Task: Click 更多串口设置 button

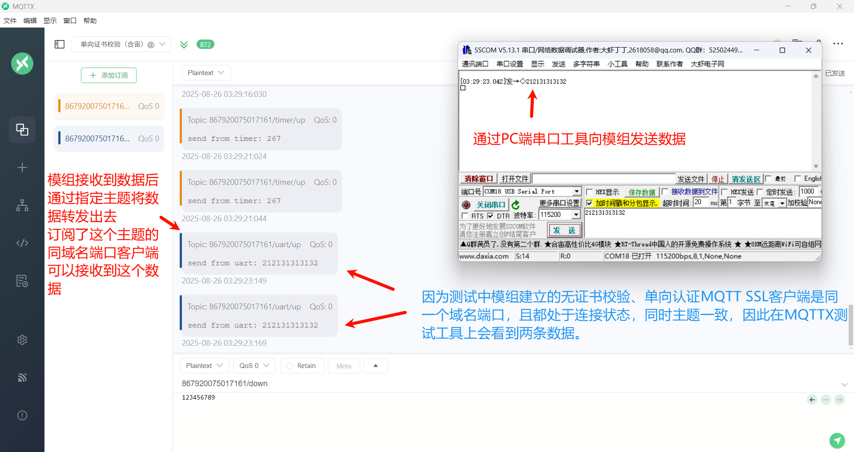Action: coord(560,203)
